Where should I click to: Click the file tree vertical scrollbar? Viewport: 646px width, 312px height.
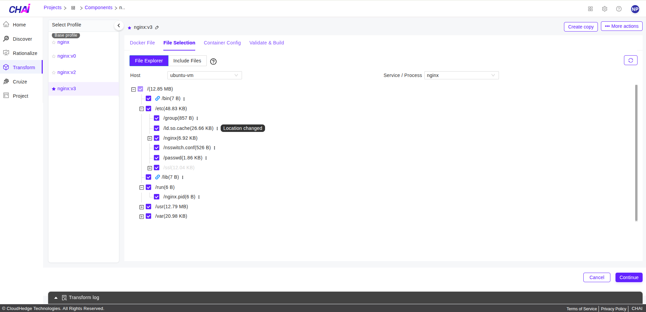[636, 153]
